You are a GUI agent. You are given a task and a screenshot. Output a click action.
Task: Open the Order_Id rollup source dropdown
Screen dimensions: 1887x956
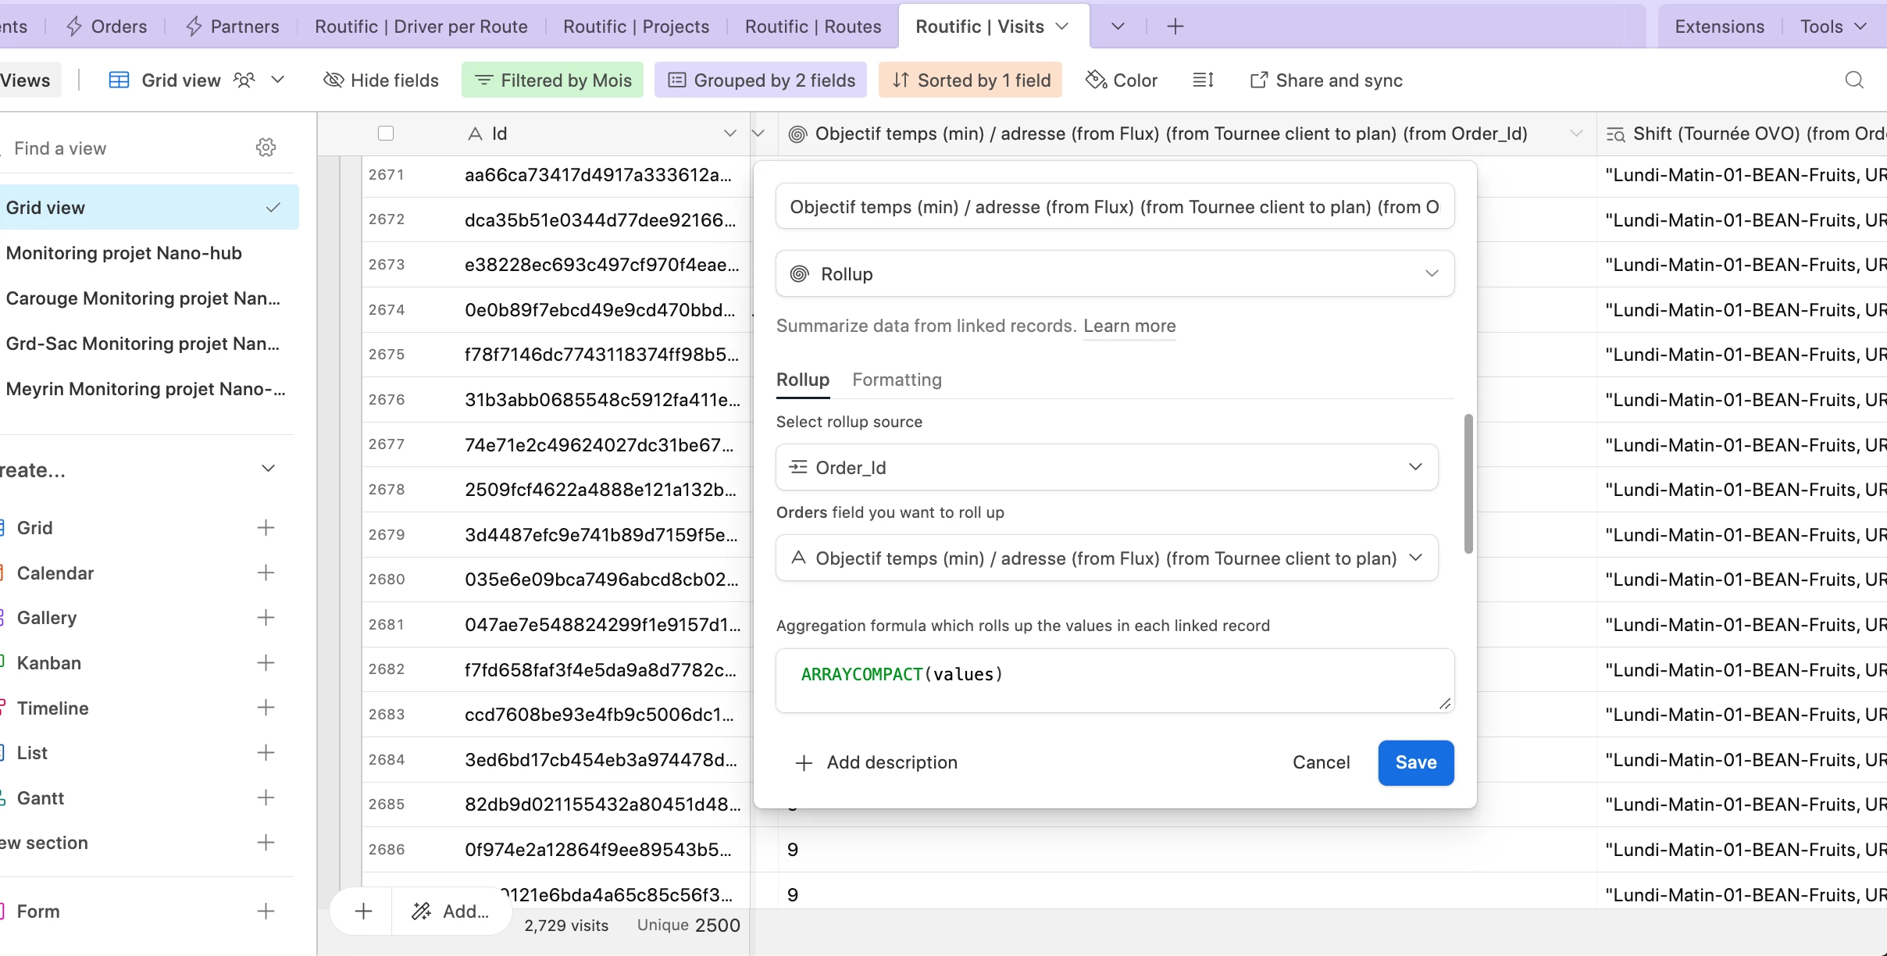click(x=1106, y=467)
